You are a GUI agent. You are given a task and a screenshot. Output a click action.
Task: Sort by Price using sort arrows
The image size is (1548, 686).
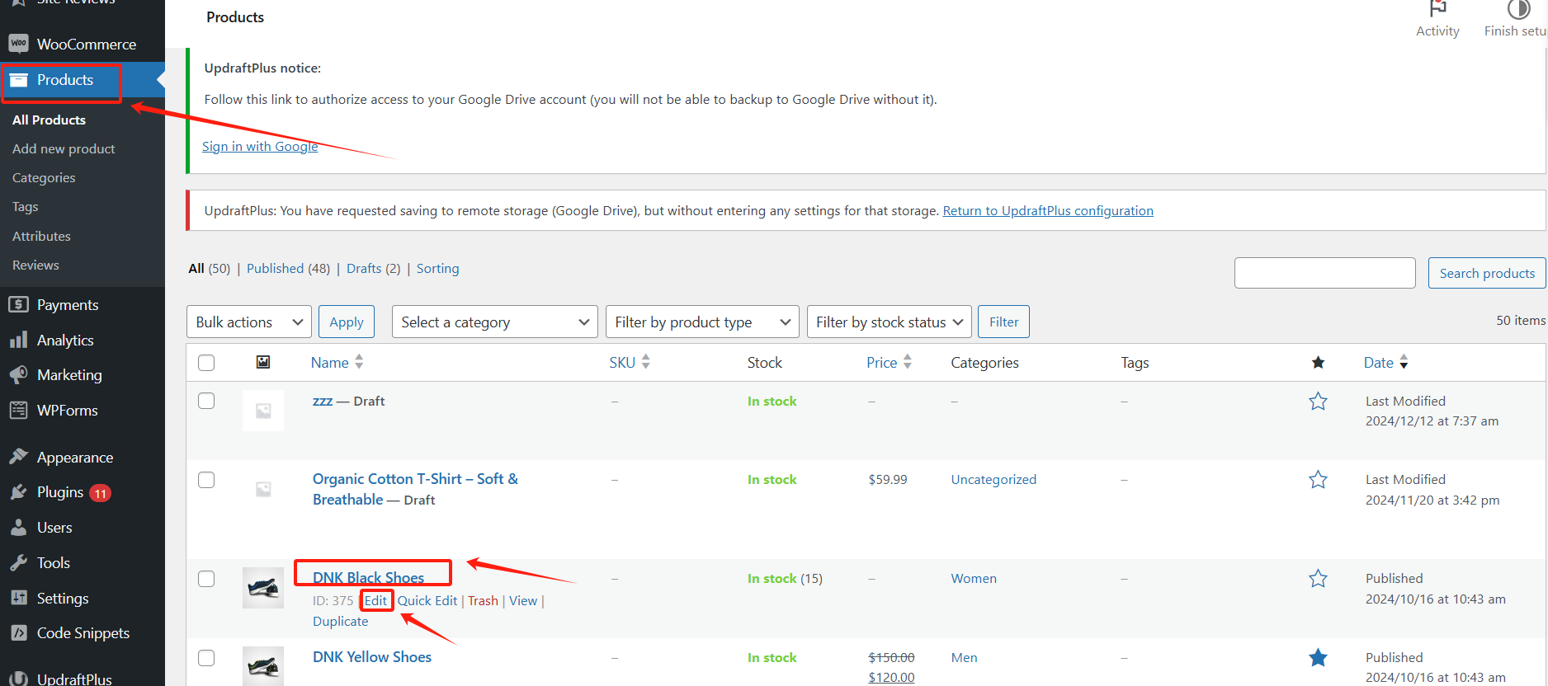click(908, 362)
